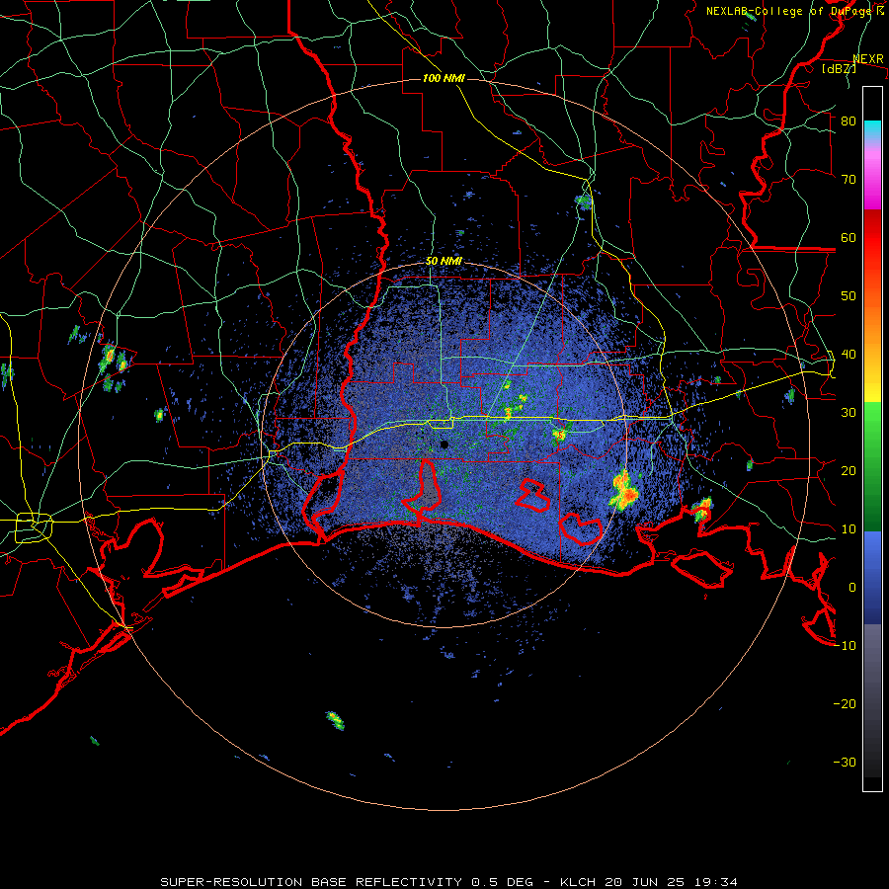889x889 pixels.
Task: Click the 0 dBZ label on the scale
Action: 852,588
